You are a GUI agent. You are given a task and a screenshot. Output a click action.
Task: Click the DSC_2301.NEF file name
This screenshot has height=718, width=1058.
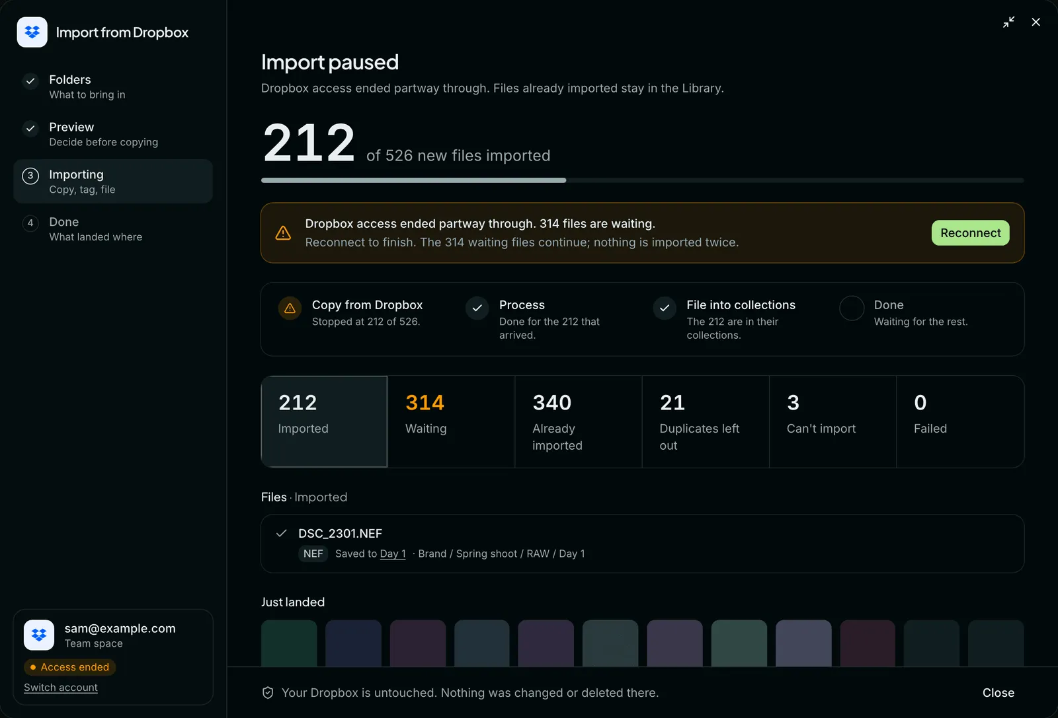tap(340, 534)
